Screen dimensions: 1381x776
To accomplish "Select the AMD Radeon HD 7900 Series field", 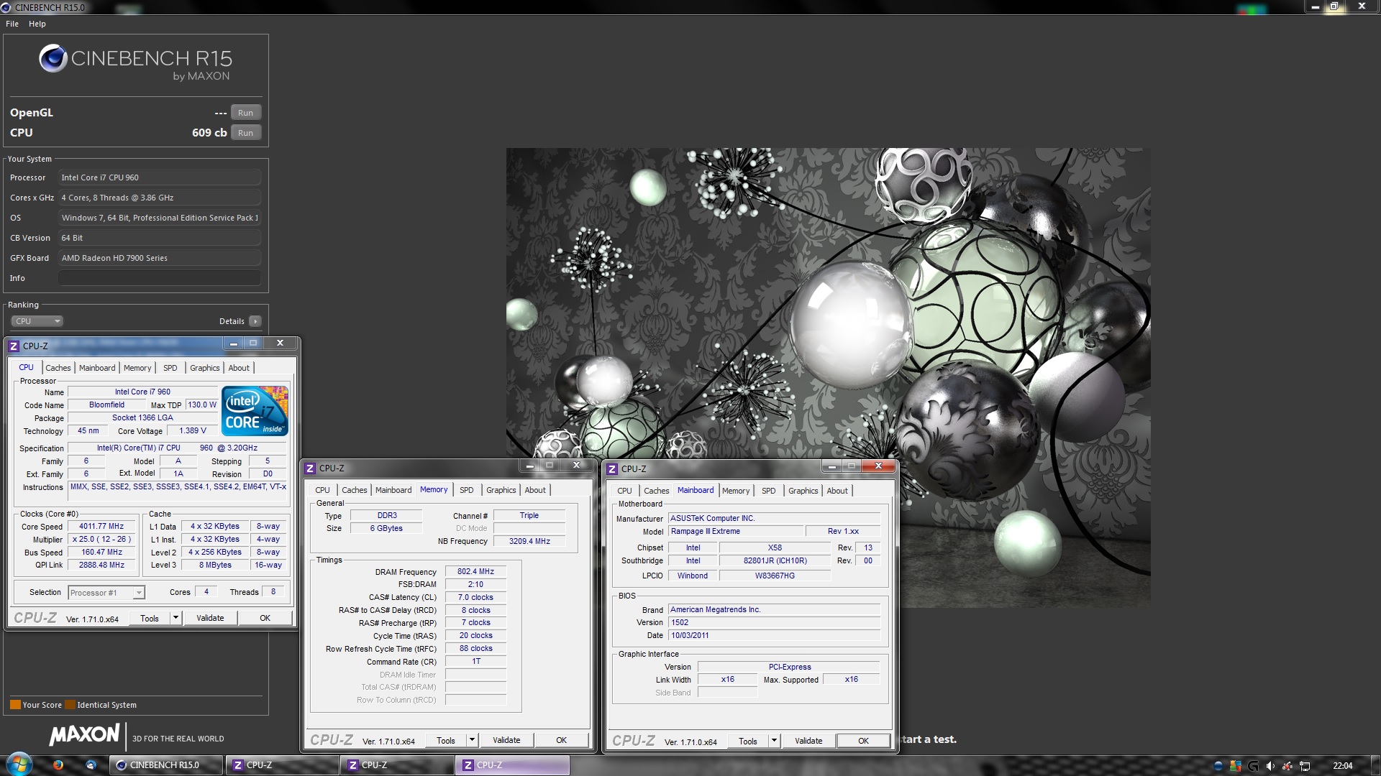I will (160, 258).
